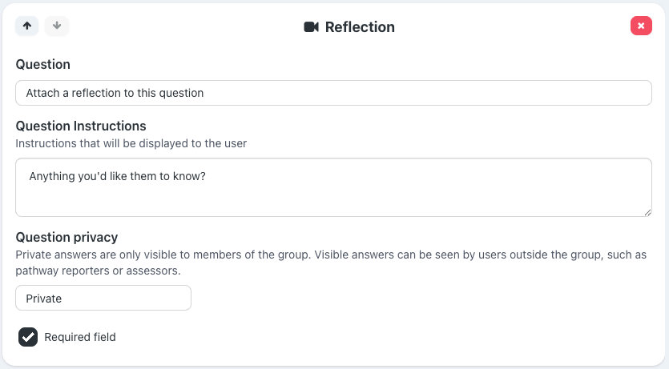Move the Reflection question down
This screenshot has width=669, height=369.
(57, 26)
